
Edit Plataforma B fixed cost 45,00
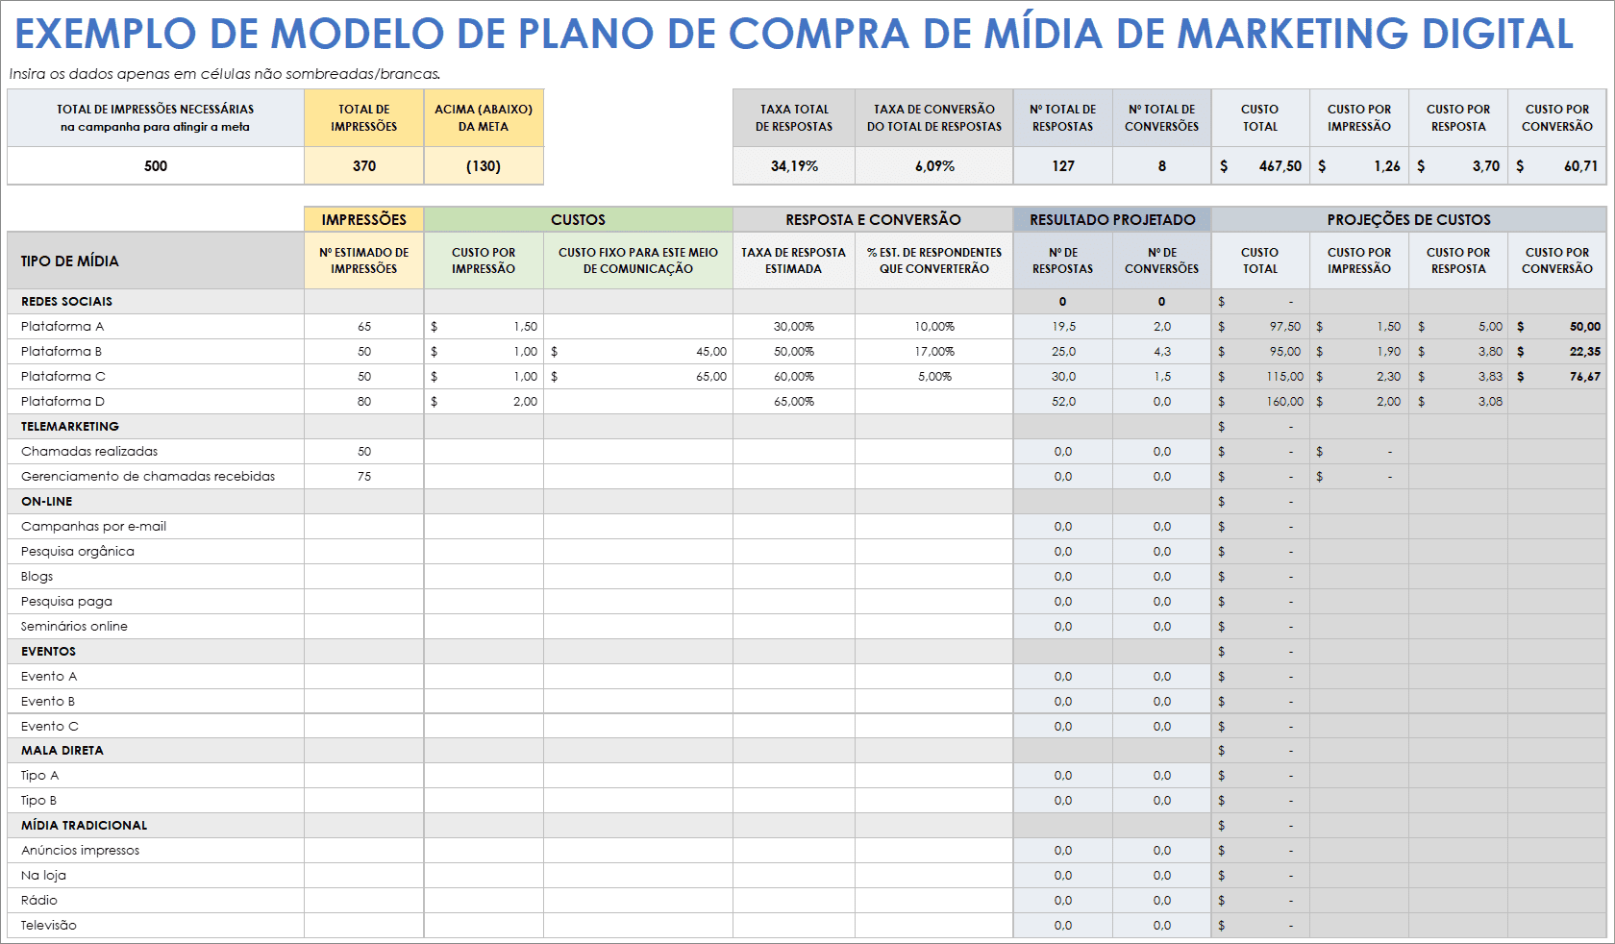tap(638, 352)
